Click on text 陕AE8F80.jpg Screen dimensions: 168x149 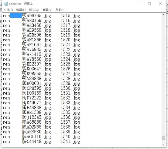(37, 132)
